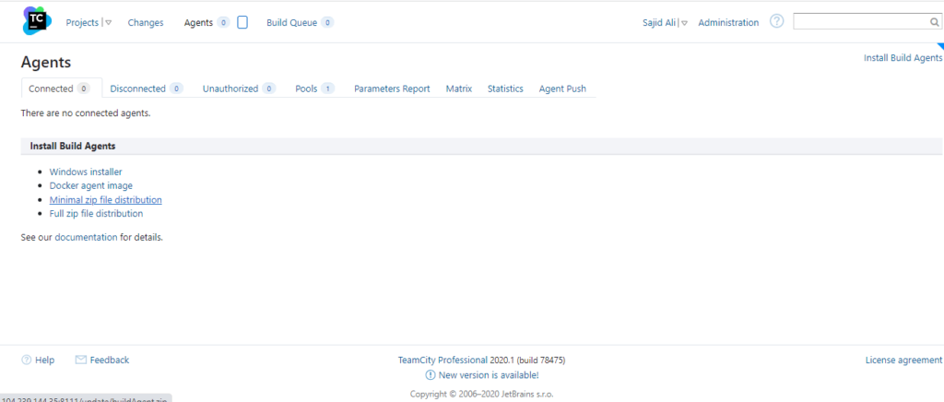The height and width of the screenshot is (402, 944).
Task: Open the Projects menu
Action: pos(82,22)
